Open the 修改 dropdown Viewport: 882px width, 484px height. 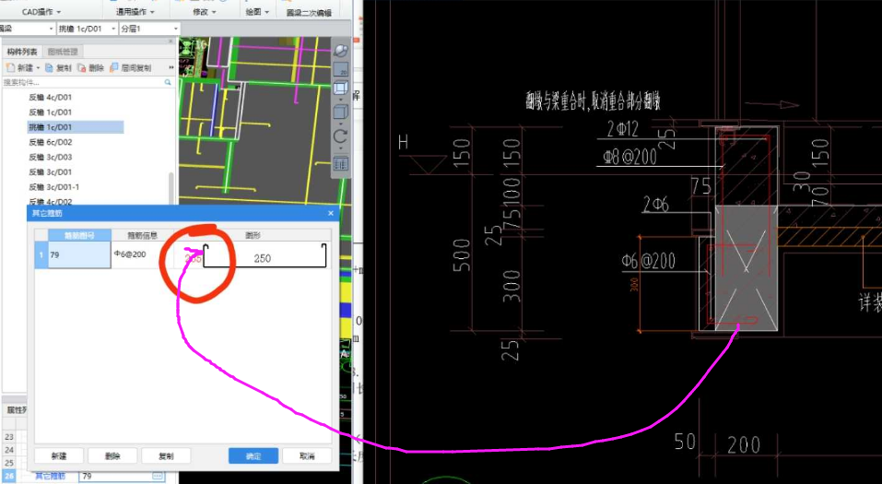[205, 11]
